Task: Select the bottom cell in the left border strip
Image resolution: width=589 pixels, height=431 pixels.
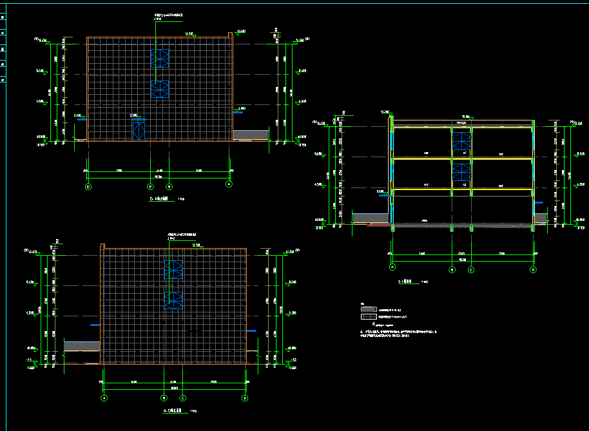Action: pos(3,79)
